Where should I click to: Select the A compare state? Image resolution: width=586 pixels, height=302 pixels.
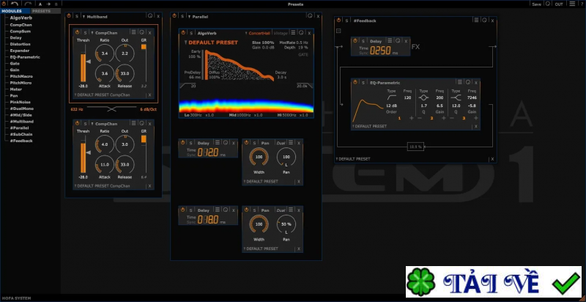pyautogui.click(x=40, y=4)
